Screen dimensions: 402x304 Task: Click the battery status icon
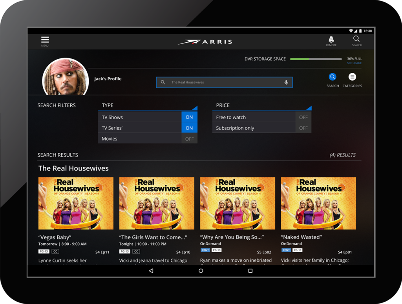click(x=360, y=31)
